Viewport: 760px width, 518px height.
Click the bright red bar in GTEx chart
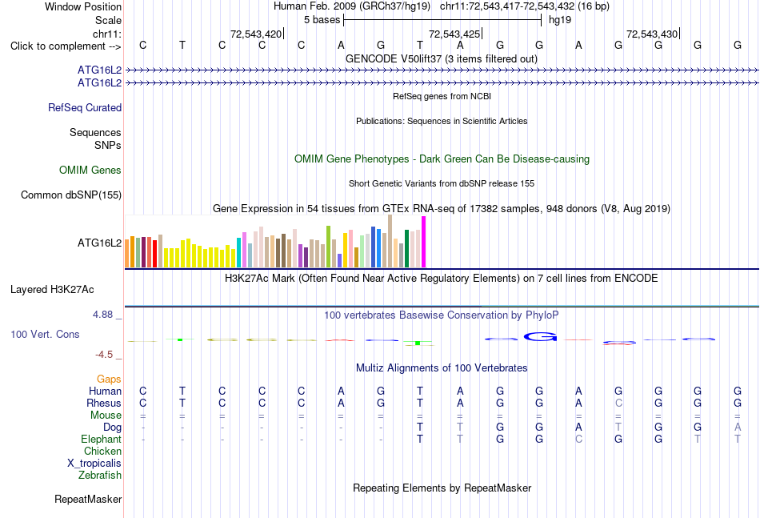tap(154, 254)
